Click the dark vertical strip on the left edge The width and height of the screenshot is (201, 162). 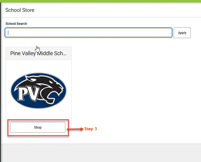1,82
